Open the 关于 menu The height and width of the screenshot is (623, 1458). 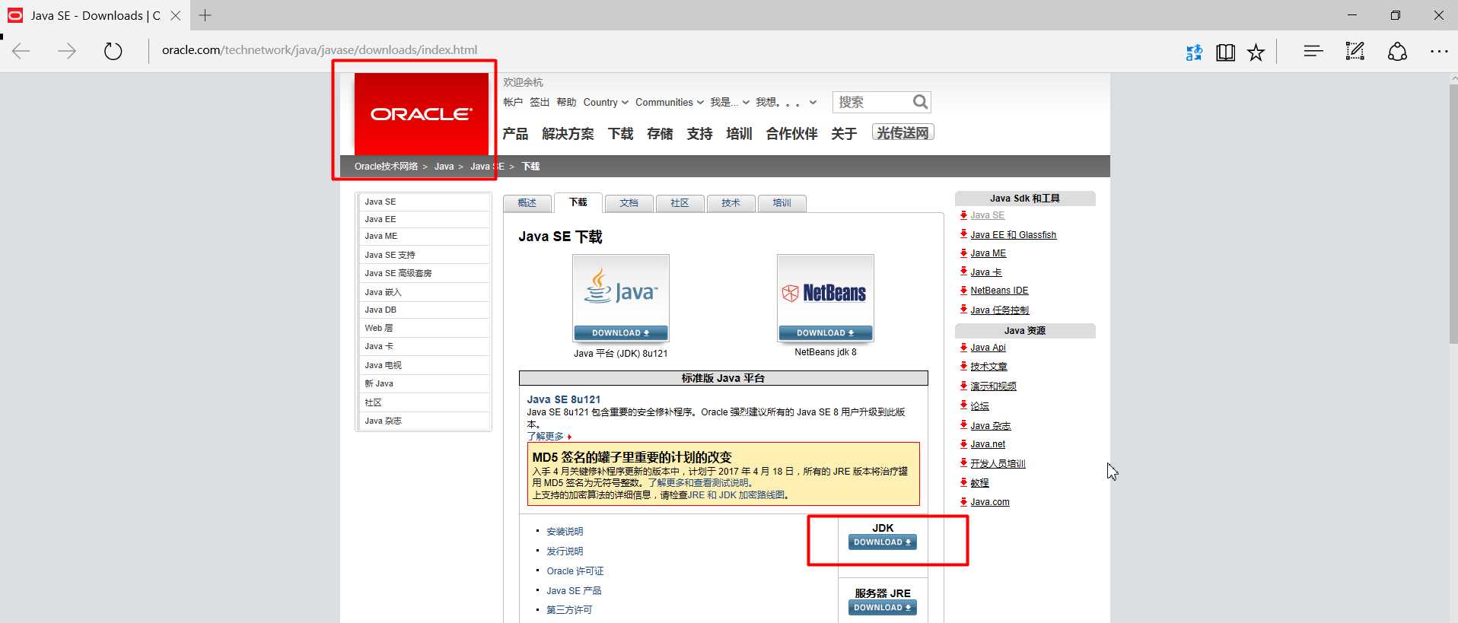[844, 134]
